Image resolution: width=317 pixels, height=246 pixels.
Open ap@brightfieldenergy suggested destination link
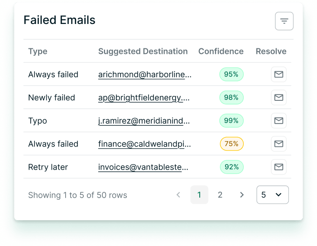[x=144, y=98]
